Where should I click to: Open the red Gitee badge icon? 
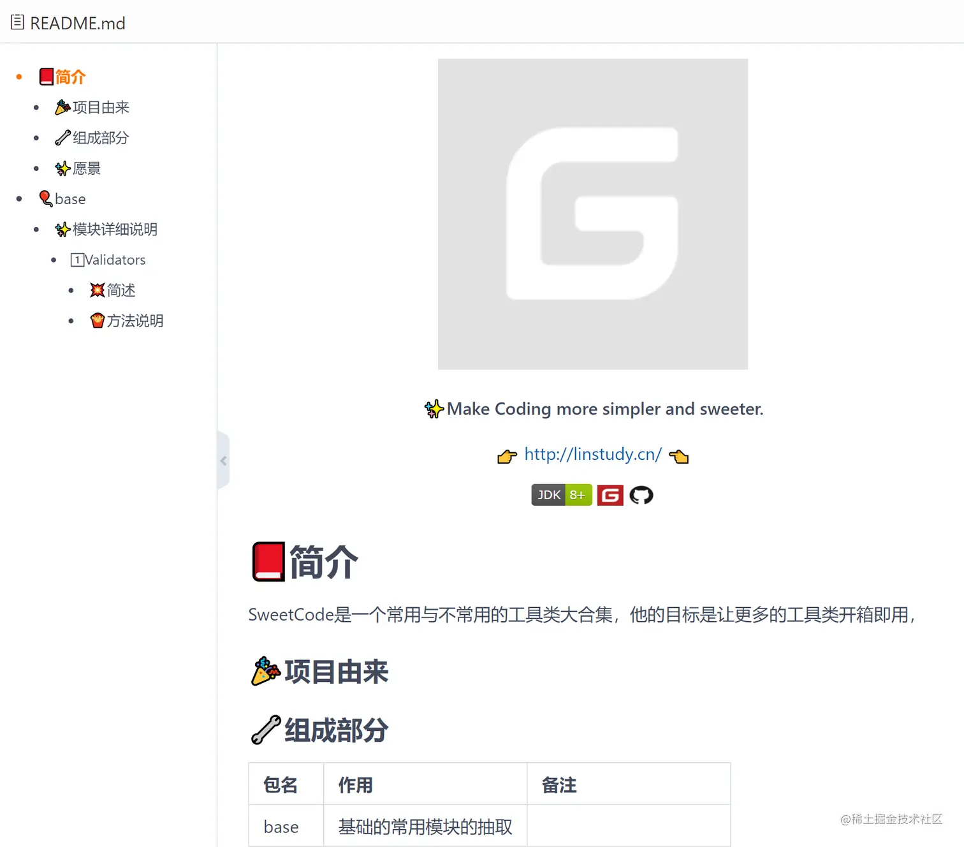coord(610,495)
